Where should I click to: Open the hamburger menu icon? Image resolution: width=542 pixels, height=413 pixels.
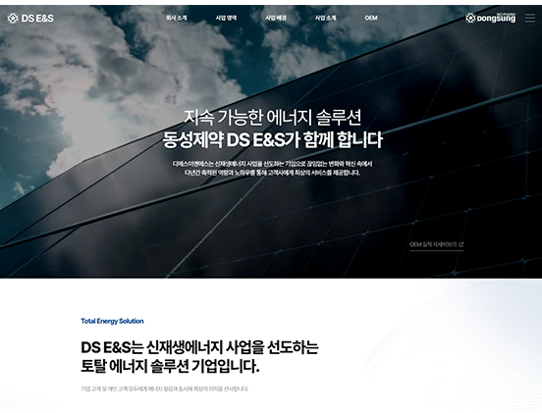pyautogui.click(x=530, y=18)
